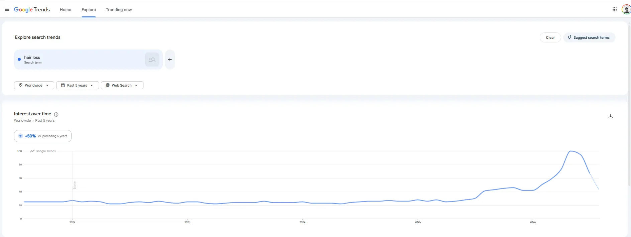Viewport: 631px width, 237px height.
Task: Show info about Interest over time
Action: click(56, 114)
